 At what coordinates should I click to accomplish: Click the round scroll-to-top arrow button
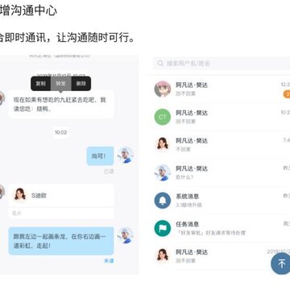point(280,263)
